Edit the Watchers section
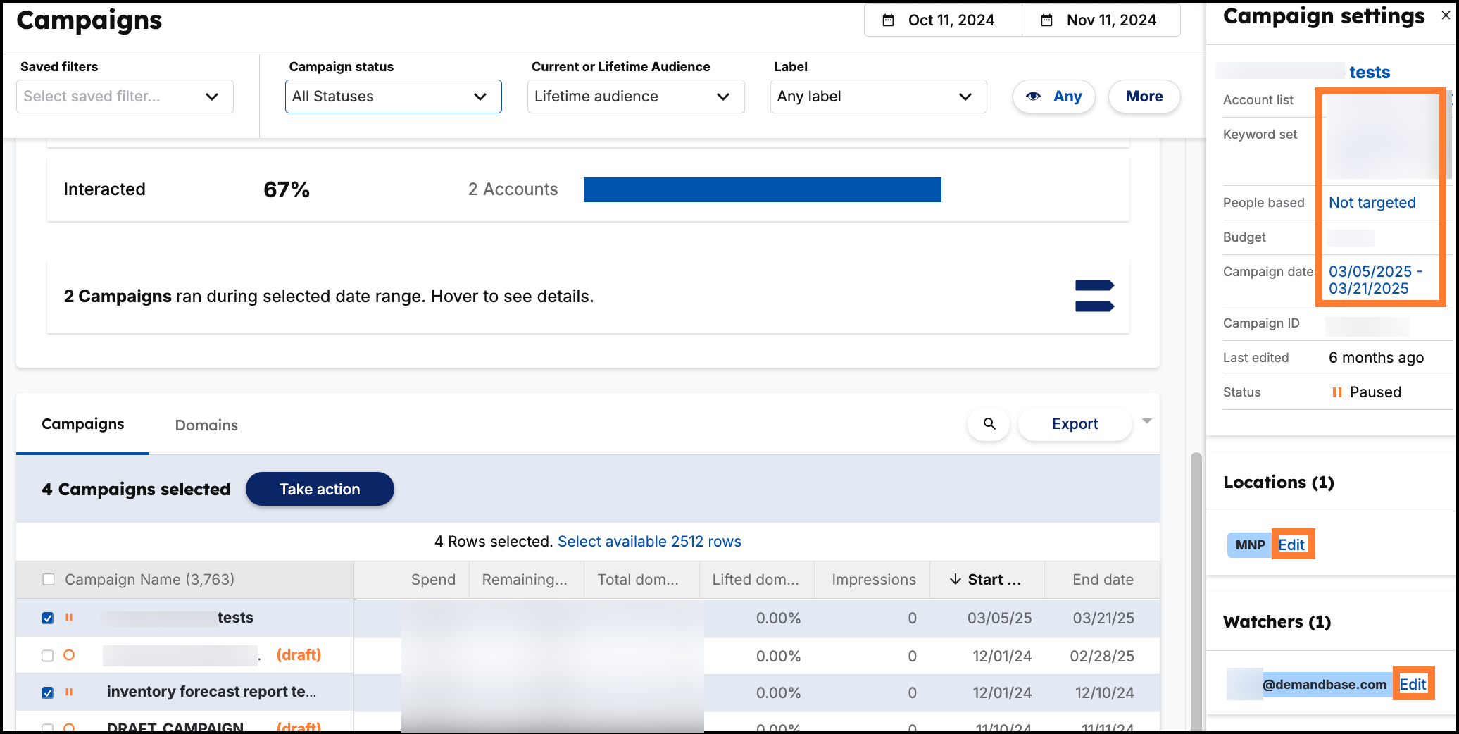The width and height of the screenshot is (1459, 734). (1413, 684)
